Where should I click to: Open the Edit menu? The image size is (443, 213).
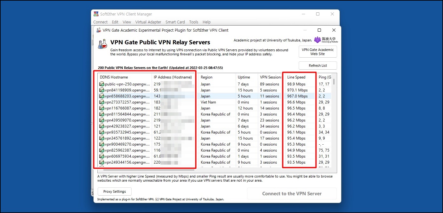point(115,22)
